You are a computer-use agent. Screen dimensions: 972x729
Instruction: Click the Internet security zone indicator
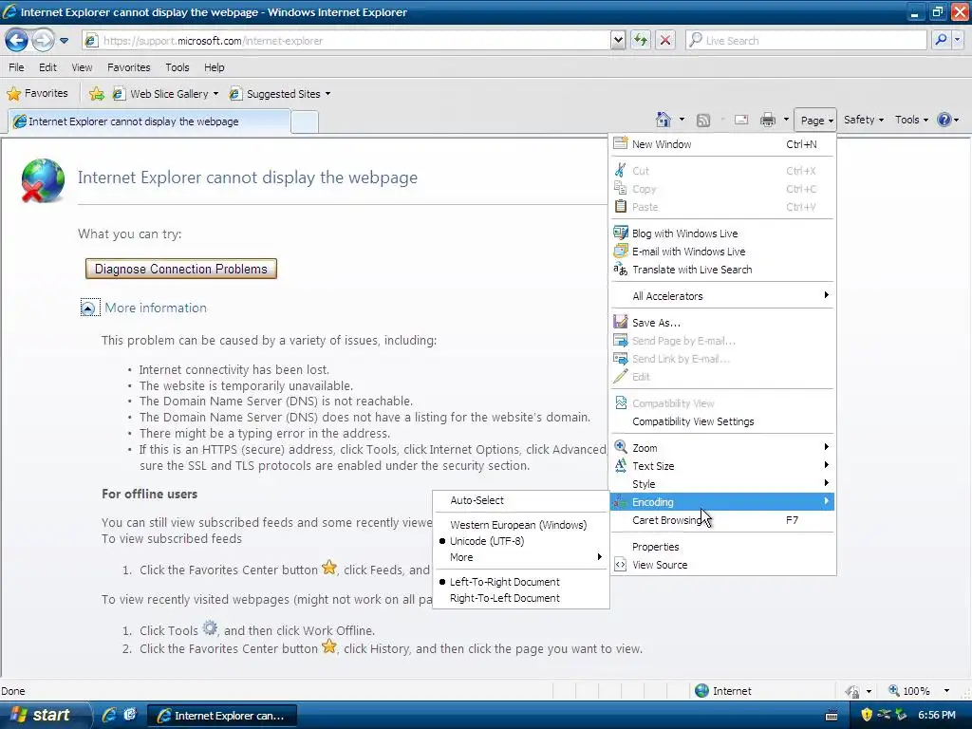click(722, 691)
